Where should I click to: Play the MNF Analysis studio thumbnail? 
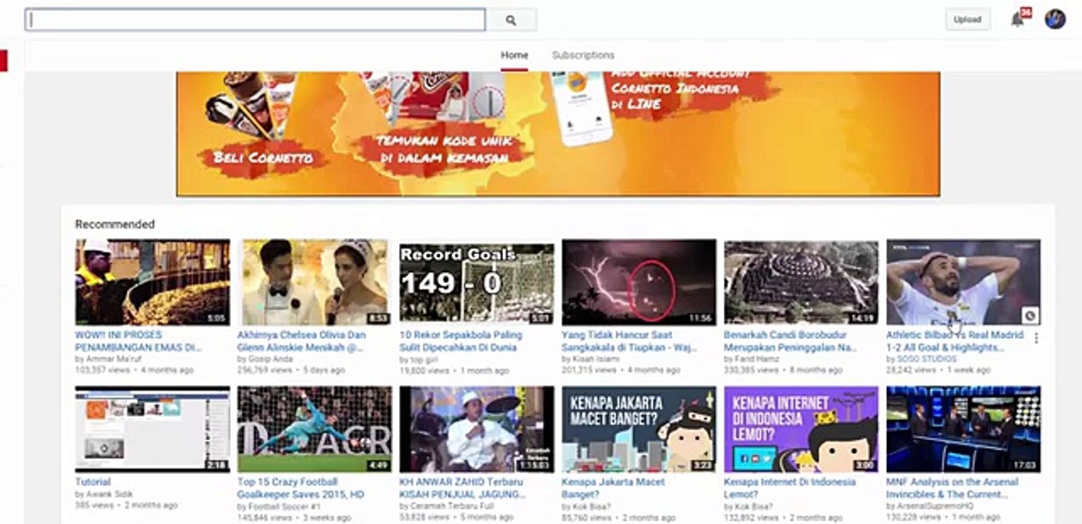963,429
